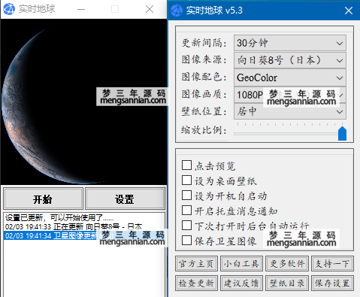Open the 图像来源 dropdown showing 向日葵8号
Viewport: 360px width, 297px height.
pos(290,60)
